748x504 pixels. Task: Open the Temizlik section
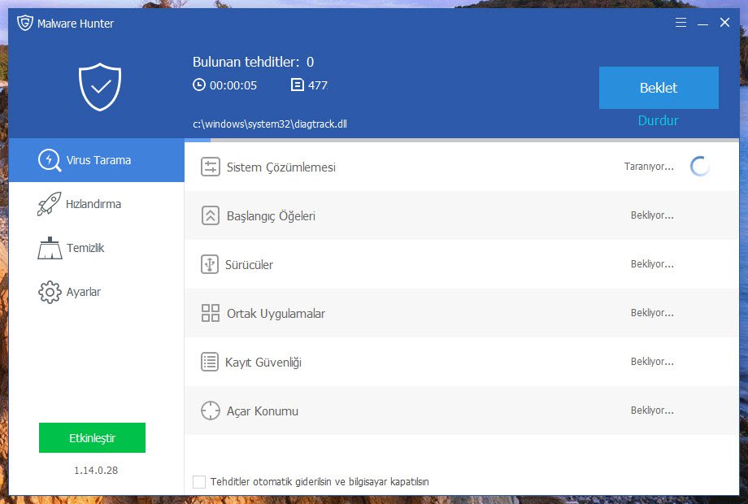click(x=97, y=248)
